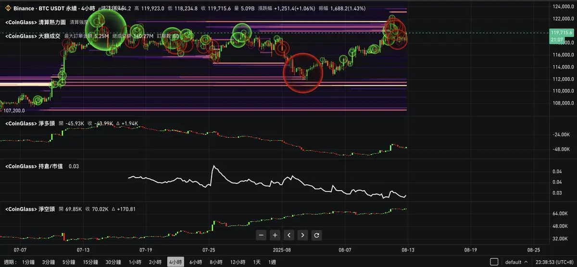Click the fullscreen square icon in bottom bar
The width and height of the screenshot is (577, 267).
(494, 262)
